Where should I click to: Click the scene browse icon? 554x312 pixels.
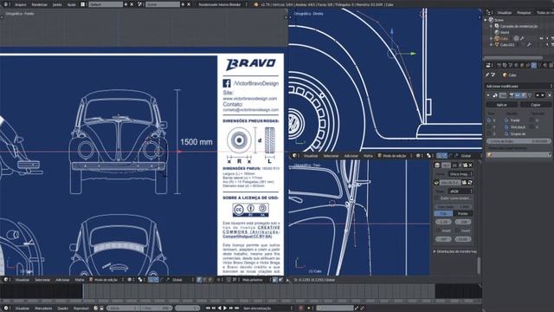140,4
